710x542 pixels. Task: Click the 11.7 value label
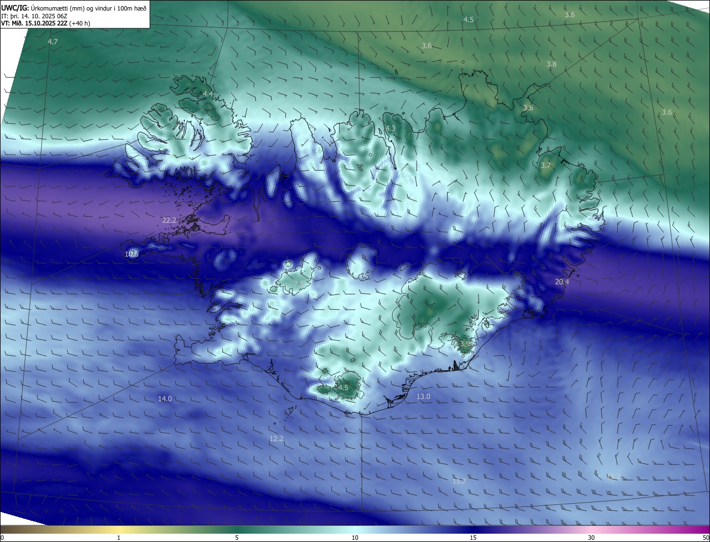pyautogui.click(x=459, y=482)
